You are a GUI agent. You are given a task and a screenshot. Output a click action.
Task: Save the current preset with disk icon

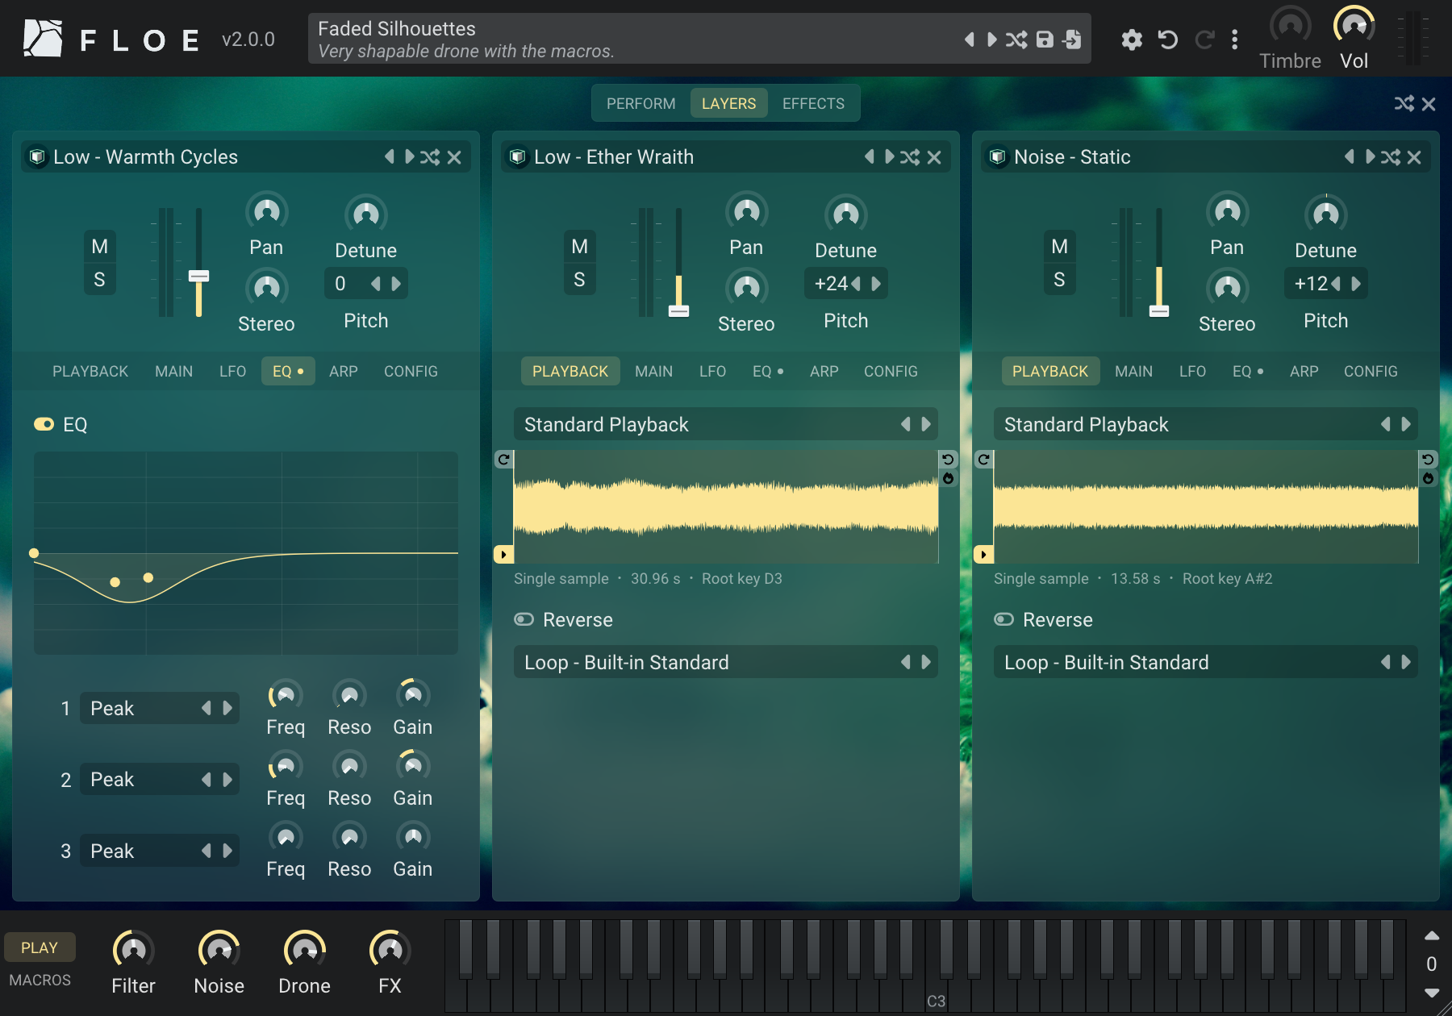pyautogui.click(x=1045, y=40)
